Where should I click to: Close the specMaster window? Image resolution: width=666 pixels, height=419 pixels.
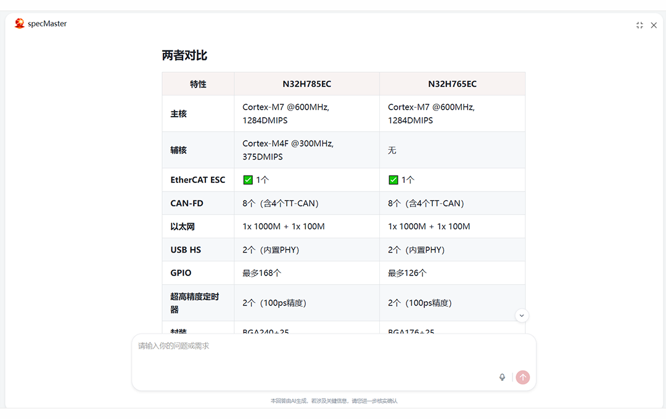tap(654, 25)
